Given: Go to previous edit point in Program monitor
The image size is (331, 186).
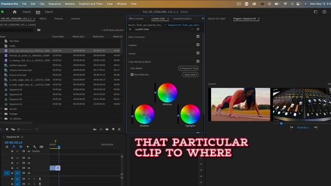Looking at the screenshot, I should coord(292,127).
